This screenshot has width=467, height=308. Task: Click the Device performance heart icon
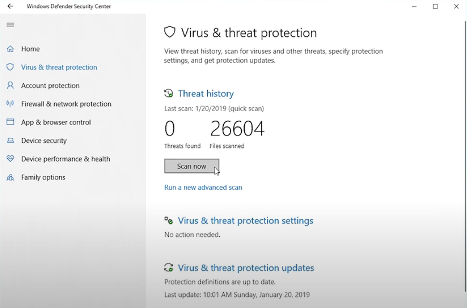tap(10, 159)
